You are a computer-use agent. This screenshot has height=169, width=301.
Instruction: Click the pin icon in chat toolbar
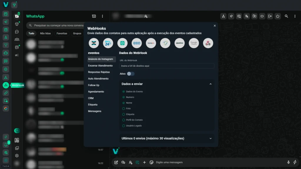[231, 16]
